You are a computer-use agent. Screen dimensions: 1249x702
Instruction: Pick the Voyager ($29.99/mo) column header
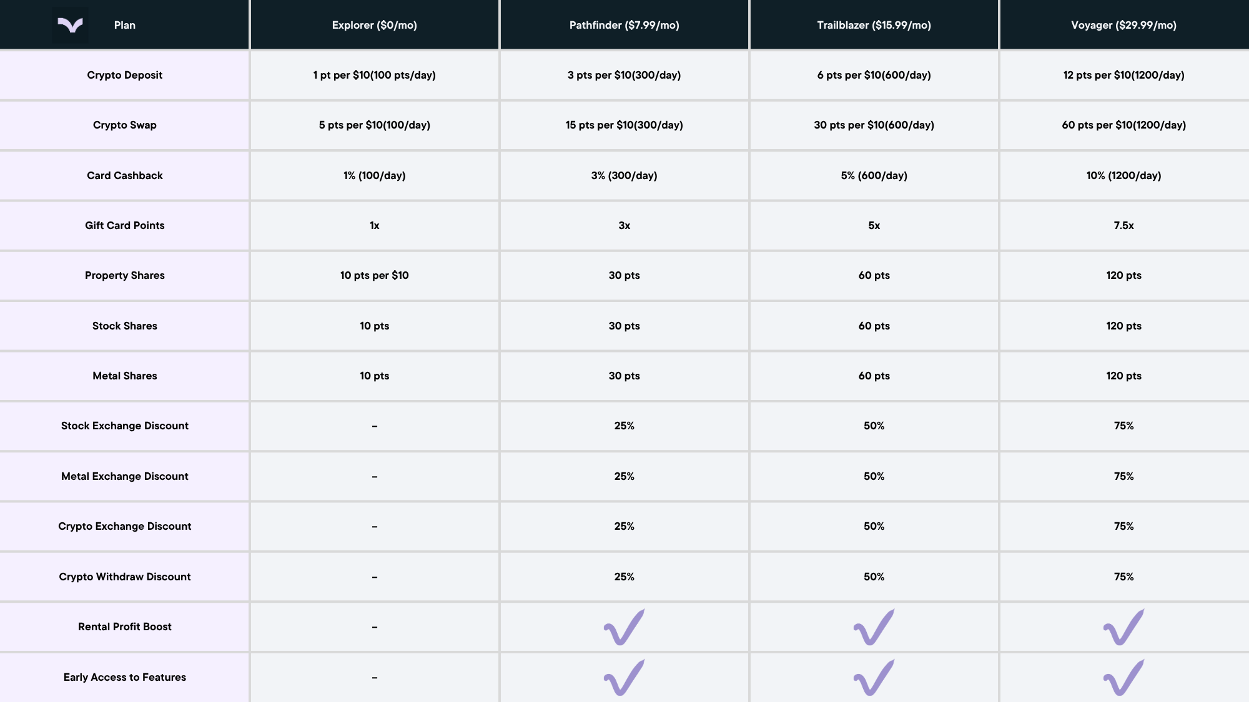(x=1123, y=25)
